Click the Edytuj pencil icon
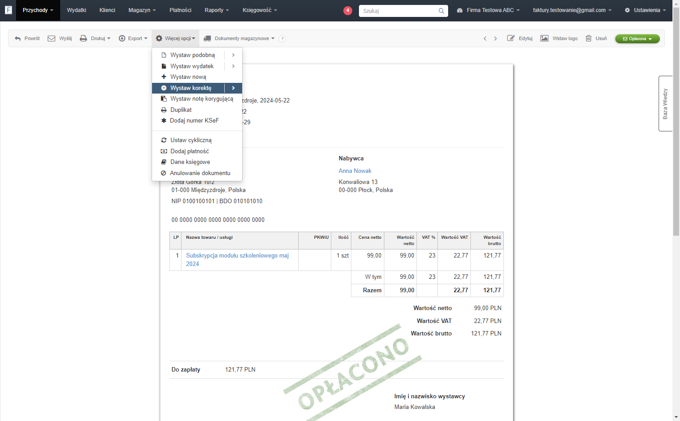 tap(511, 38)
